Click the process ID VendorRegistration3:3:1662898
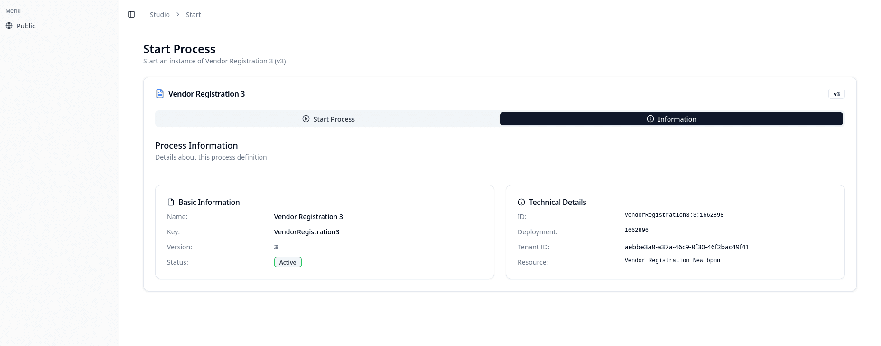This screenshot has height=346, width=881. coord(674,215)
